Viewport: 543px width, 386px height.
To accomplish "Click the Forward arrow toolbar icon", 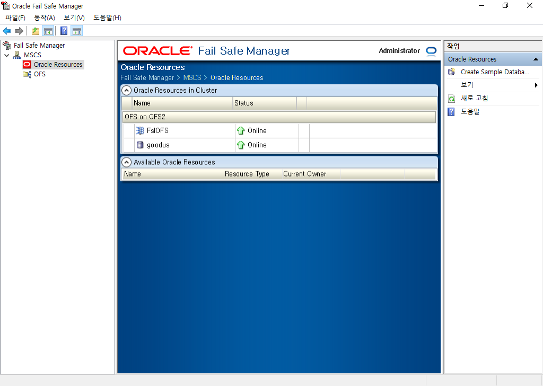I will point(19,31).
